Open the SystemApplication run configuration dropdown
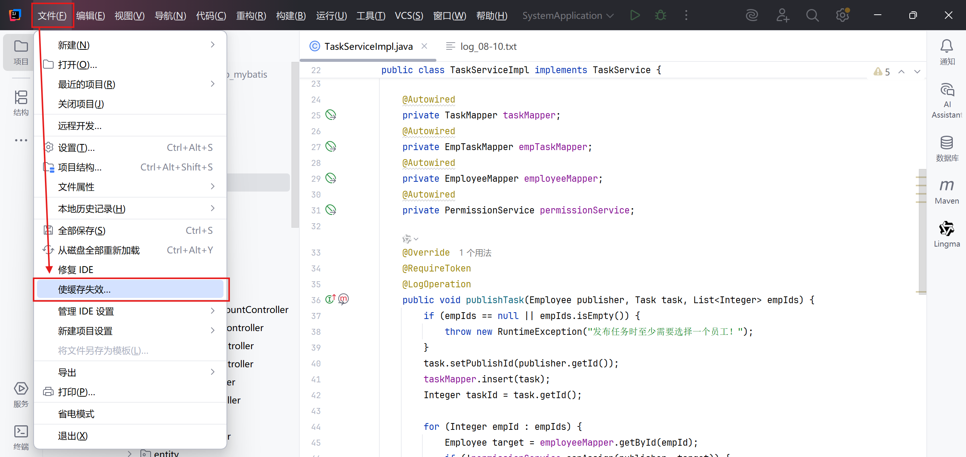 coord(568,15)
